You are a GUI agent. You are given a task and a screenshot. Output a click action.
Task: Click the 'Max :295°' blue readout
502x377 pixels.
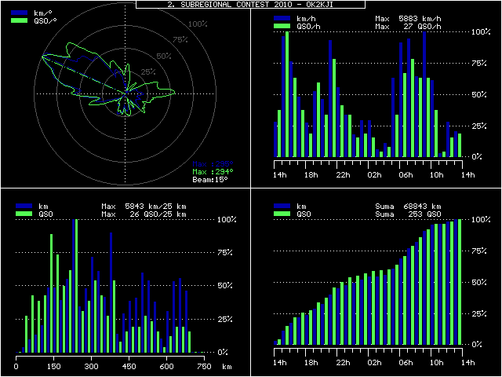[x=213, y=164]
